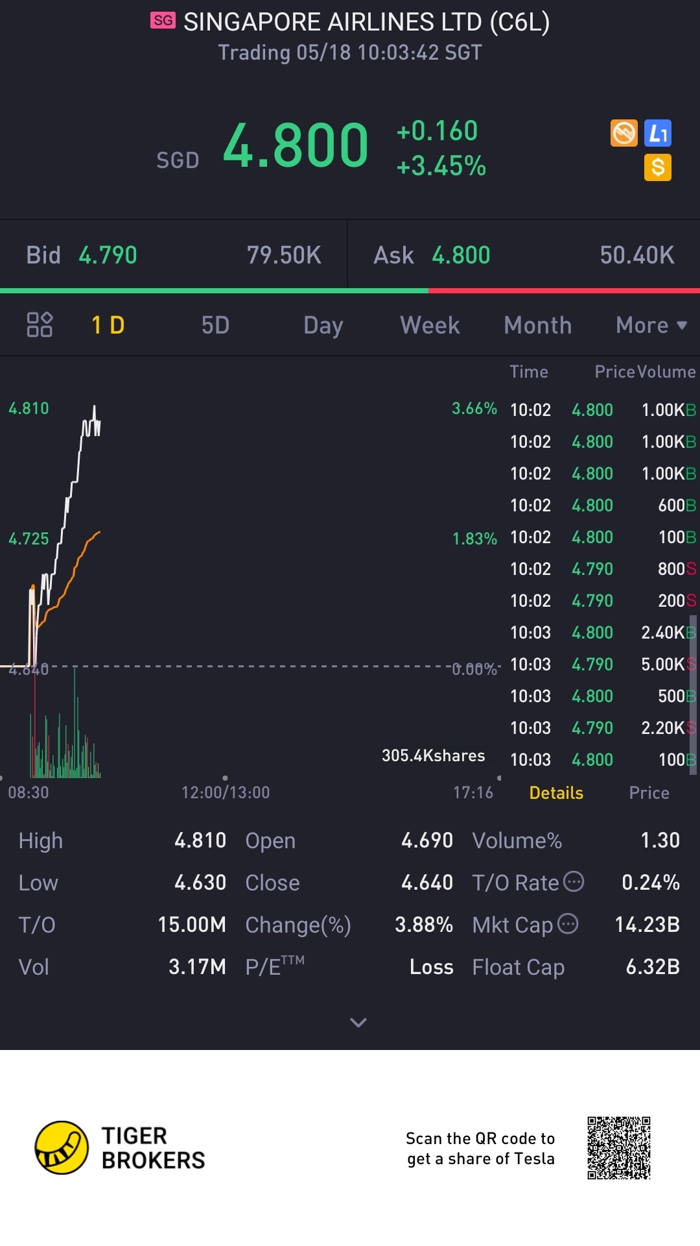The width and height of the screenshot is (700, 1246).
Task: Tap the 4.725 chart axis label
Action: [29, 539]
